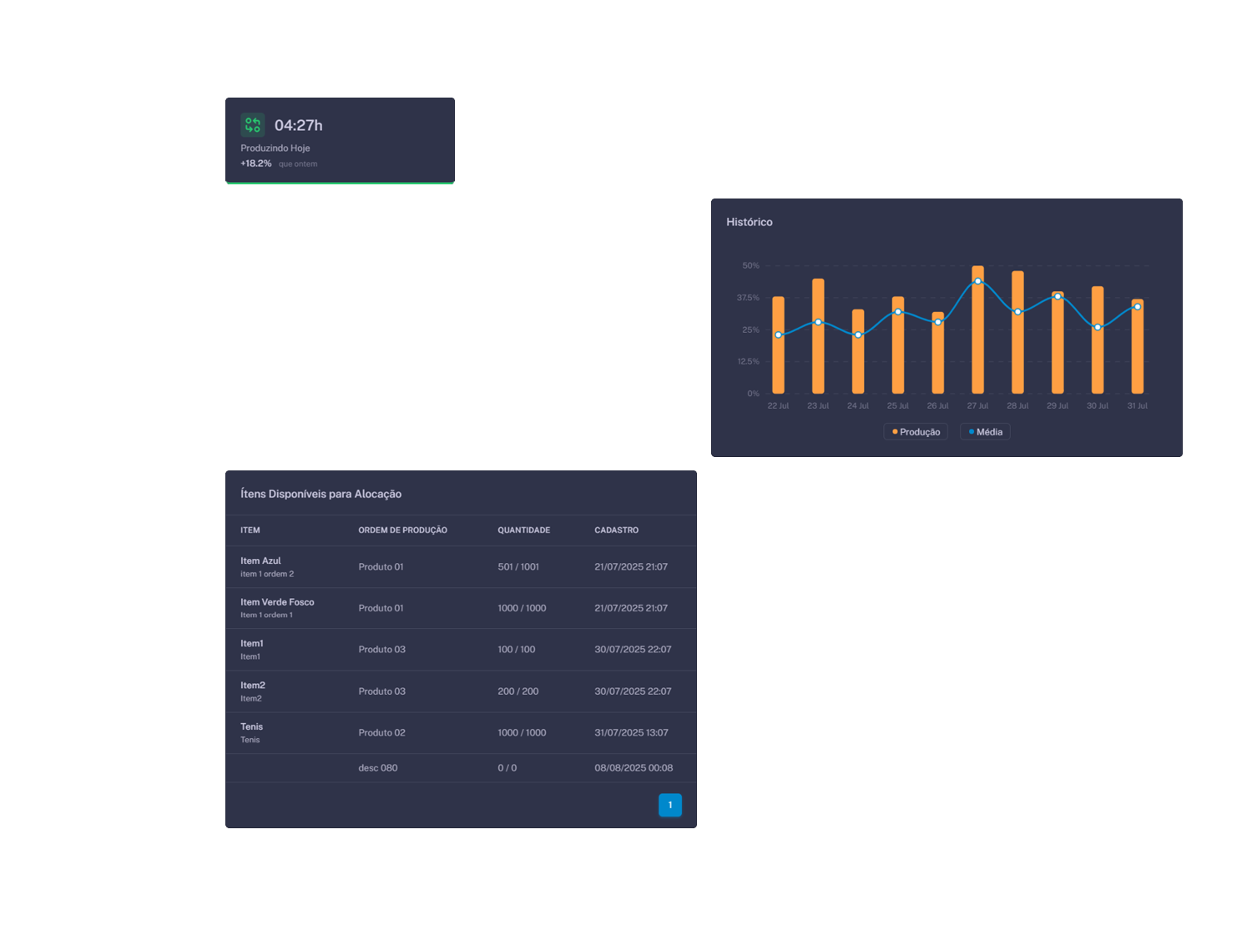Toggle the Média series in chart legend
The image size is (1252, 925).
[985, 432]
